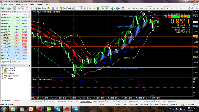Click the Zoom Out magnifier icon
199x112 pixels.
point(94,8)
